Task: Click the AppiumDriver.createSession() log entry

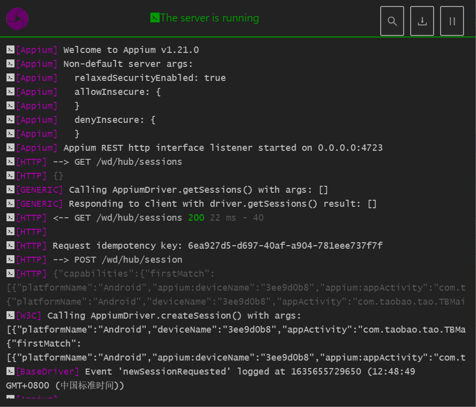Action: click(x=174, y=316)
